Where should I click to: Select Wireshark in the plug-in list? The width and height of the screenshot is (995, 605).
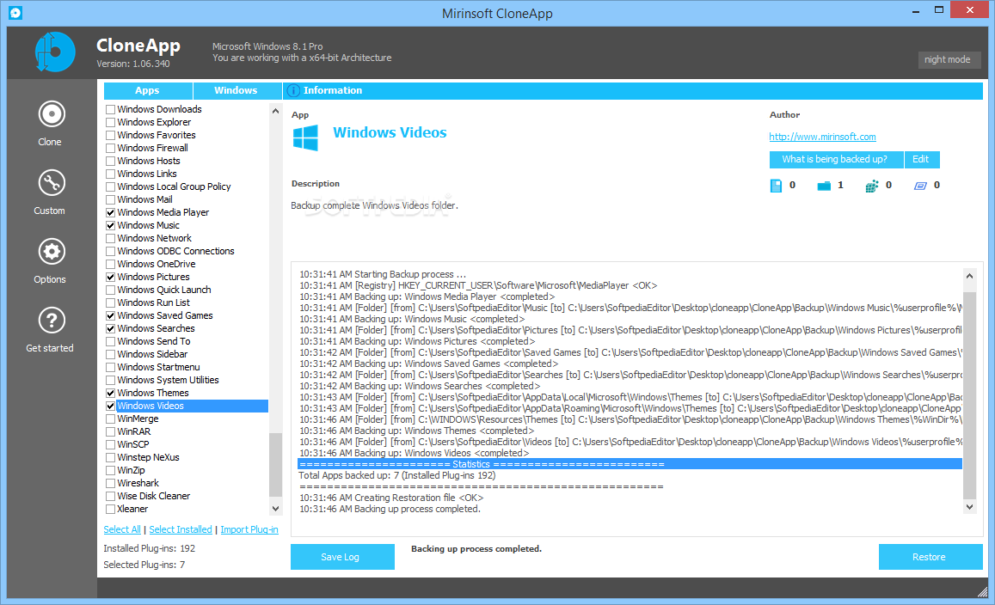tap(138, 483)
